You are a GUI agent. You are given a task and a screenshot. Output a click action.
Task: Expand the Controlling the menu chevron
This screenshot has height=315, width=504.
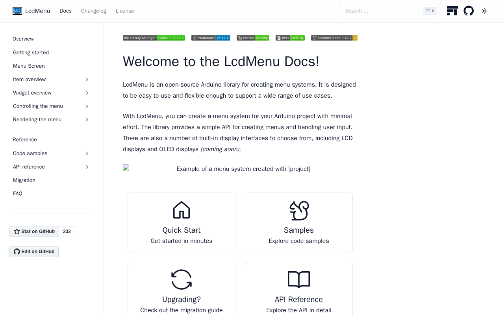click(x=87, y=106)
